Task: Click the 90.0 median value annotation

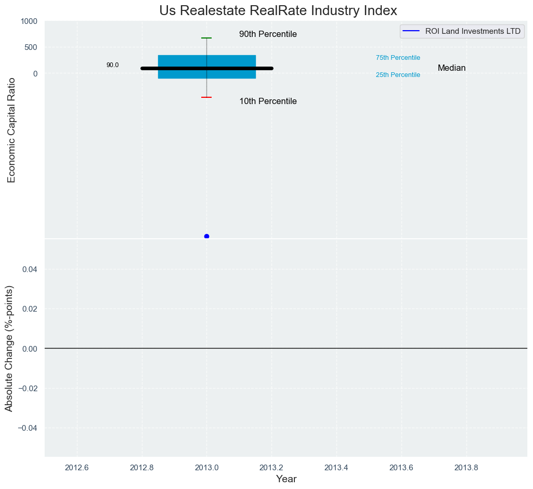Action: pos(112,65)
